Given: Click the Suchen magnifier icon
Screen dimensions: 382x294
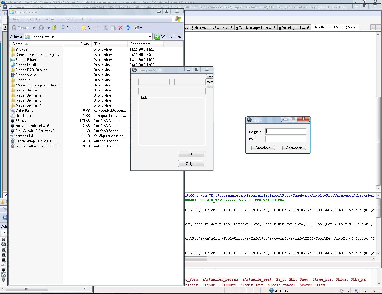Looking at the screenshot, I should 63,28.
